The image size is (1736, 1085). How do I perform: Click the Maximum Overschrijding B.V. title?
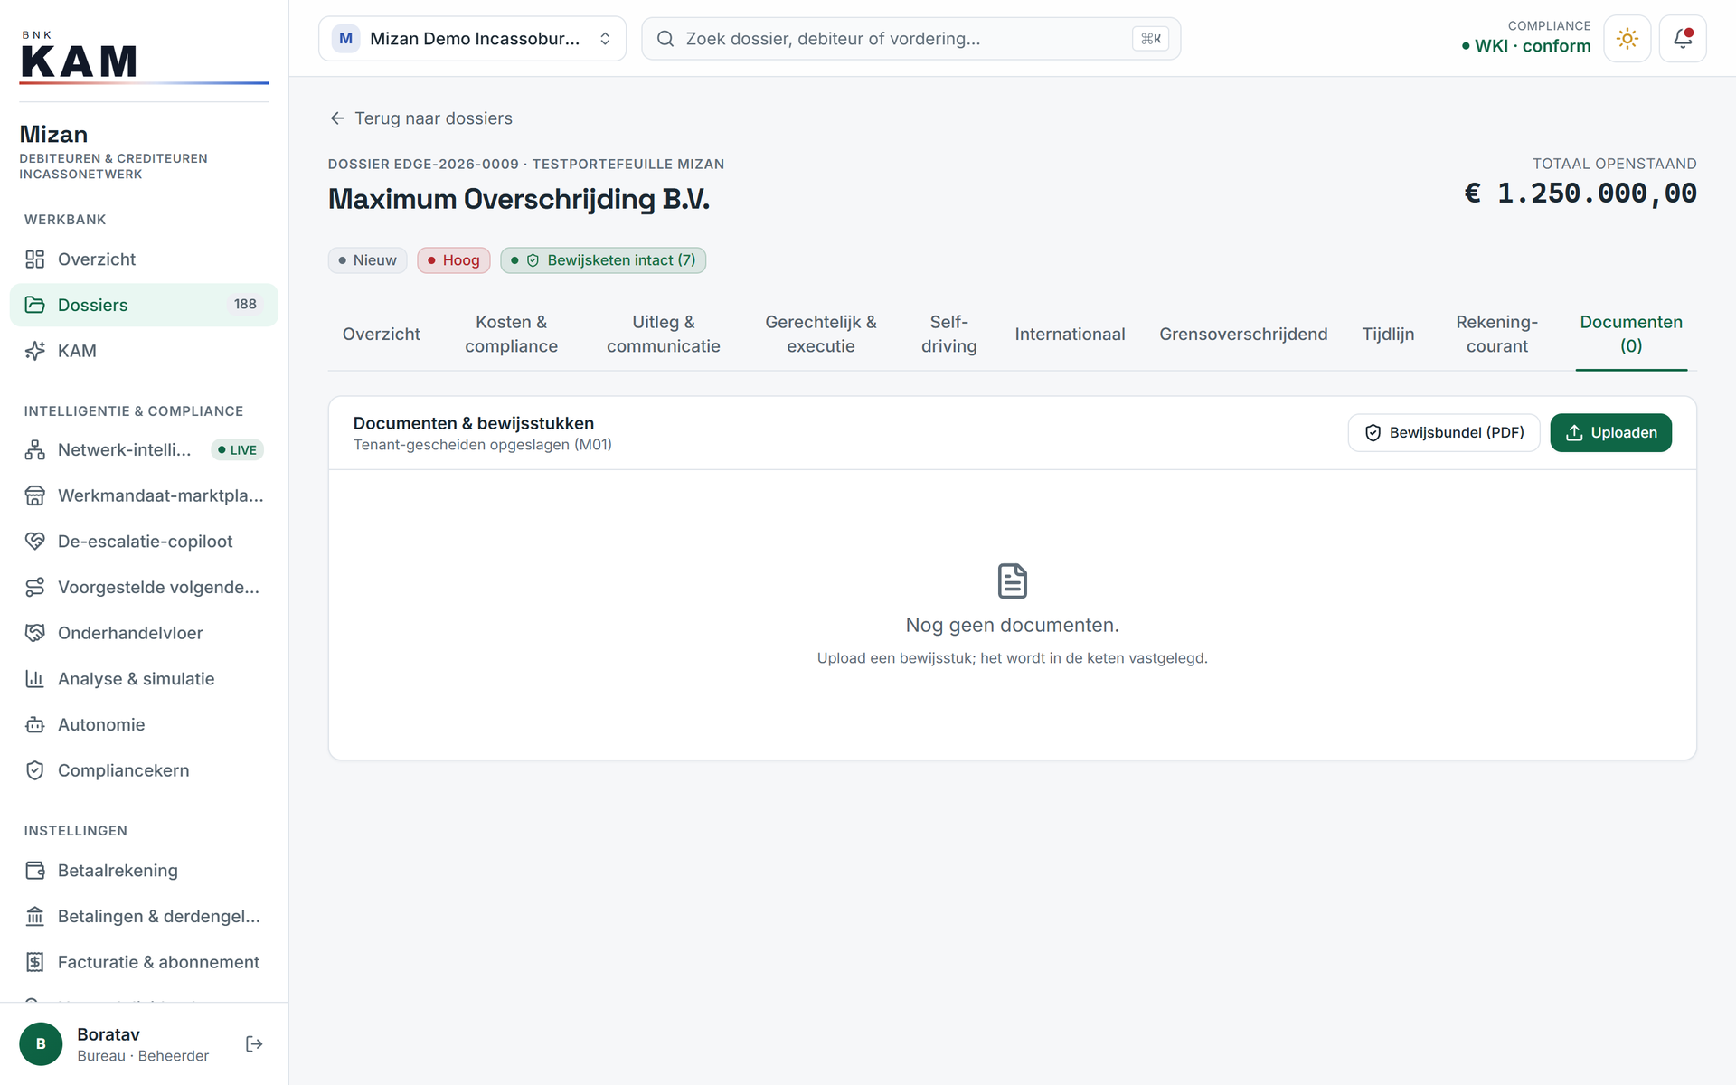tap(519, 199)
